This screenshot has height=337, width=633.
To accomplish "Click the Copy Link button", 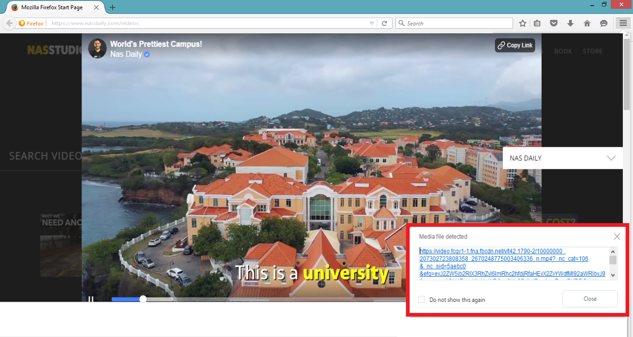I will [x=514, y=45].
